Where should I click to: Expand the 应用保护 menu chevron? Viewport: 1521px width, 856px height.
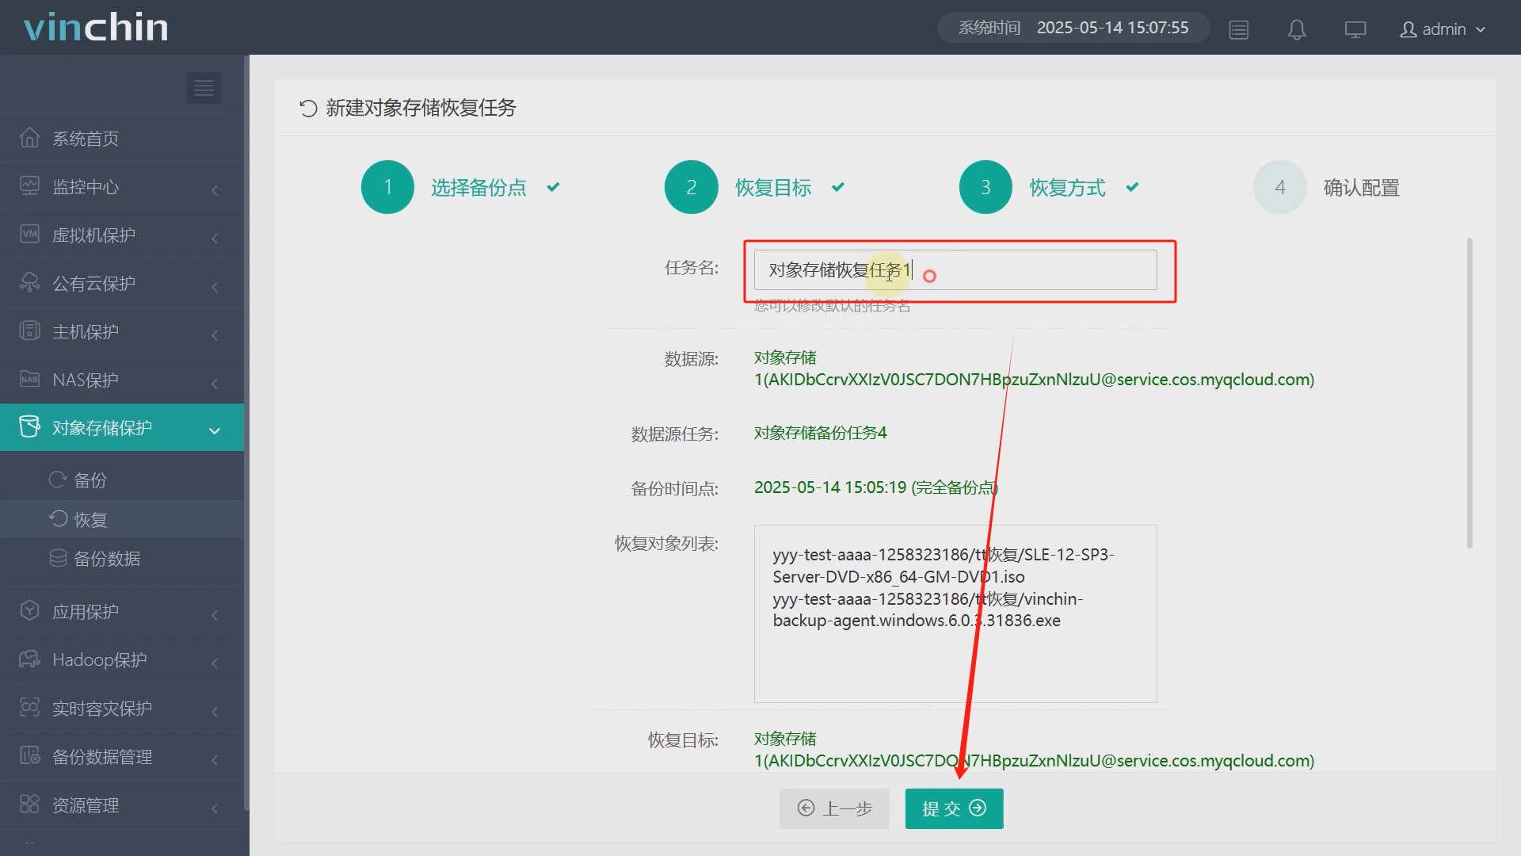point(215,614)
